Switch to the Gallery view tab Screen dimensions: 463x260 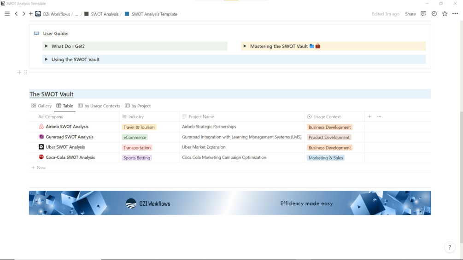pyautogui.click(x=41, y=106)
